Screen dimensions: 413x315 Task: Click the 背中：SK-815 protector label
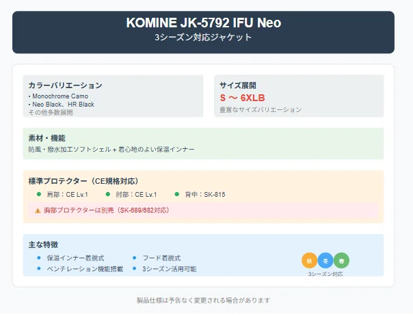(205, 195)
